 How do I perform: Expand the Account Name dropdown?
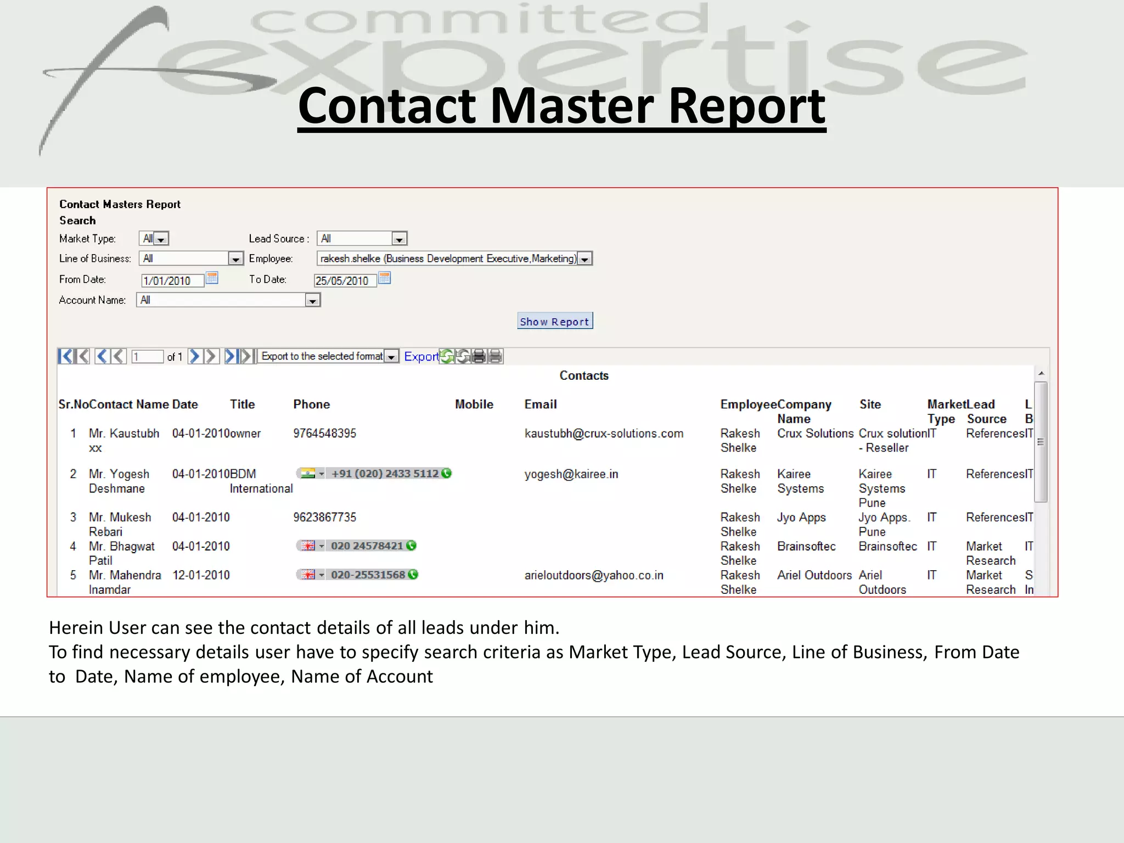312,300
